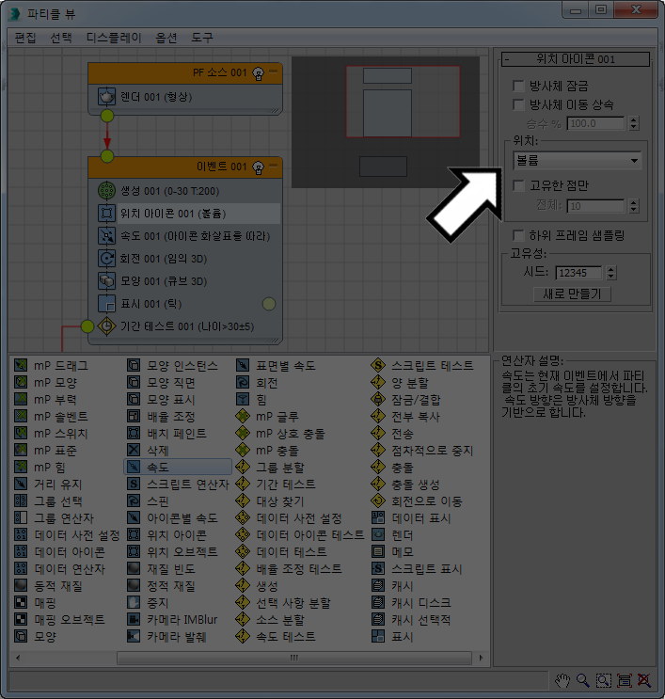This screenshot has height=699, width=665.
Task: Select the zoom magnifier tool
Action: [x=582, y=680]
